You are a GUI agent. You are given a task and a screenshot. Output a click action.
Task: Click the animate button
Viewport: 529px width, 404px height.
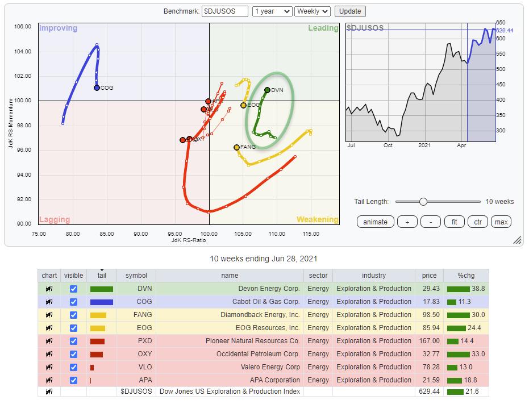(x=374, y=222)
